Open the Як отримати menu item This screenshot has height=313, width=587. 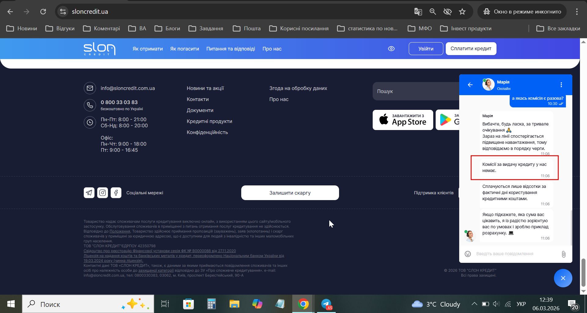click(148, 49)
